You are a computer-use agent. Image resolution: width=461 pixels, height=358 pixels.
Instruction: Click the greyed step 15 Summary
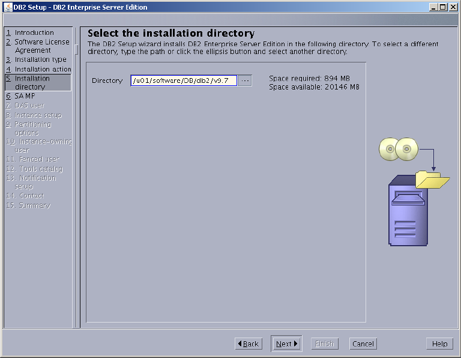[28, 205]
